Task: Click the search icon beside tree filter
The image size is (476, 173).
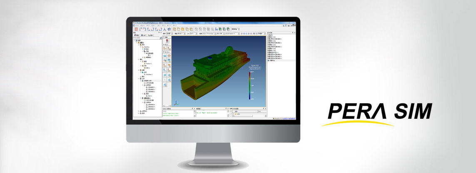Action: 161,38
